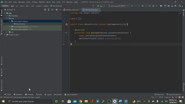185x104 pixels.
Task: Open the Refactor menu
Action: click(x=42, y=2)
